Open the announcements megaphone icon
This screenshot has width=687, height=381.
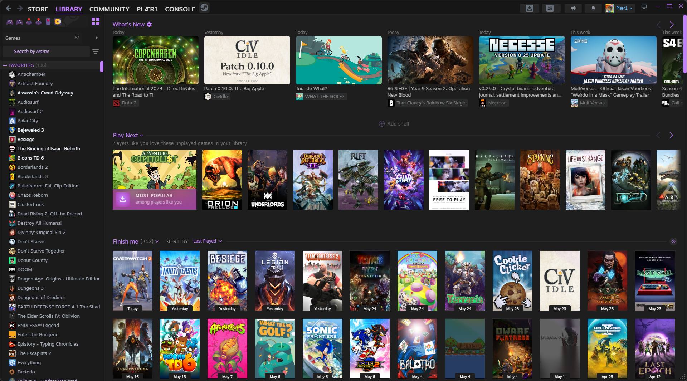pos(573,8)
